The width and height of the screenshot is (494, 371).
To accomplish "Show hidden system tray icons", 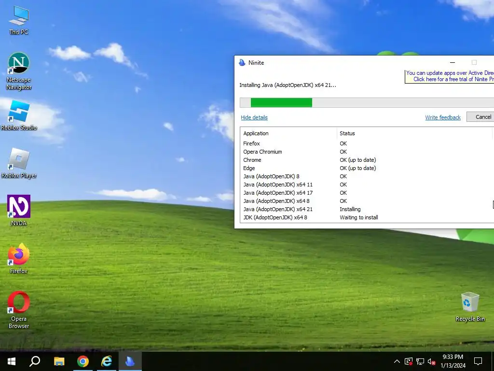I will [x=397, y=361].
